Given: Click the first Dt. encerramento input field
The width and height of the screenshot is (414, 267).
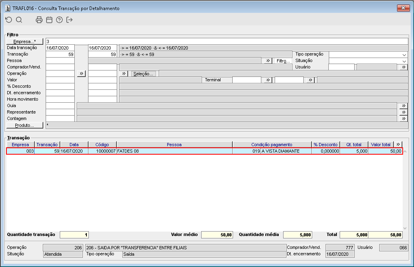Looking at the screenshot, I should tap(60, 93).
